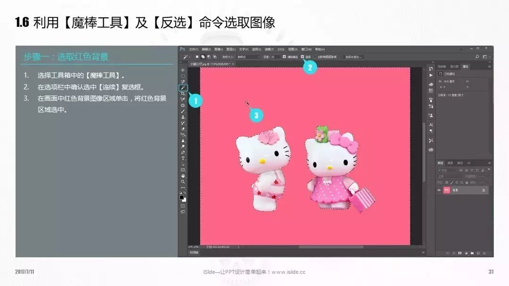Viewport: 509px width, 286px height.
Task: Open the Edit Toolbar three-dots icon
Action: [183, 188]
